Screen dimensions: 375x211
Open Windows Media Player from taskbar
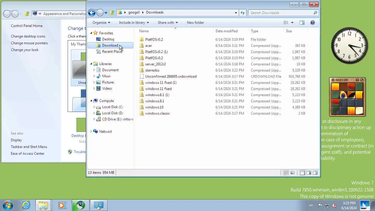tap(62, 205)
